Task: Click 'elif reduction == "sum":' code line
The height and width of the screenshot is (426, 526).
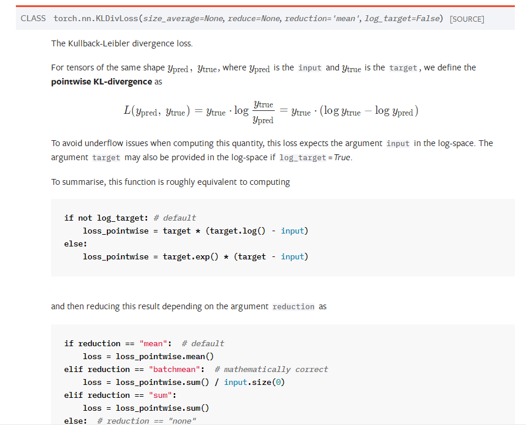Action: point(120,395)
